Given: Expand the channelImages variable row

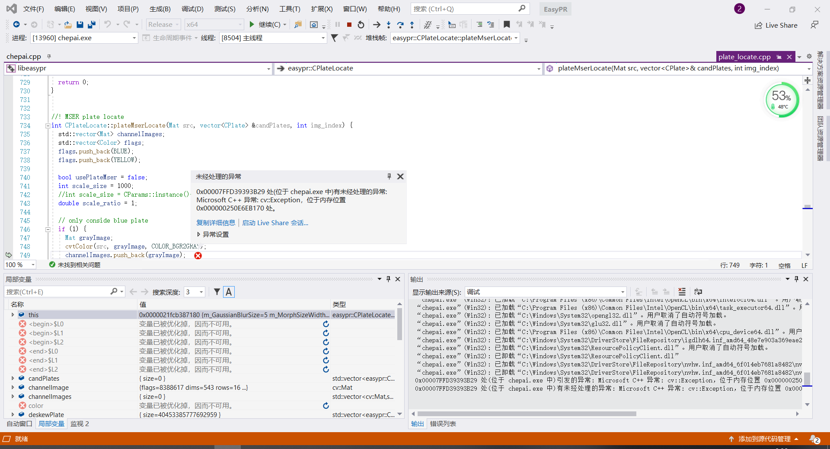Looking at the screenshot, I should [13, 397].
